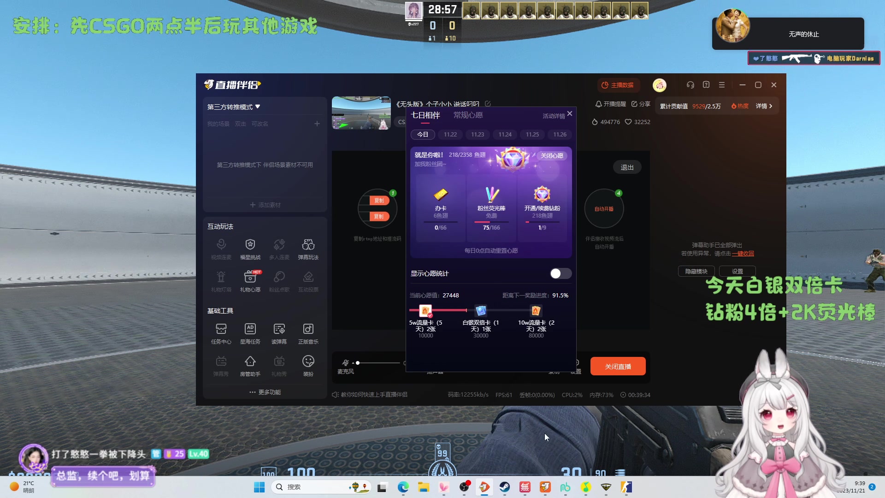Open 礼物灯塔 feature
The width and height of the screenshot is (885, 498).
click(x=221, y=281)
